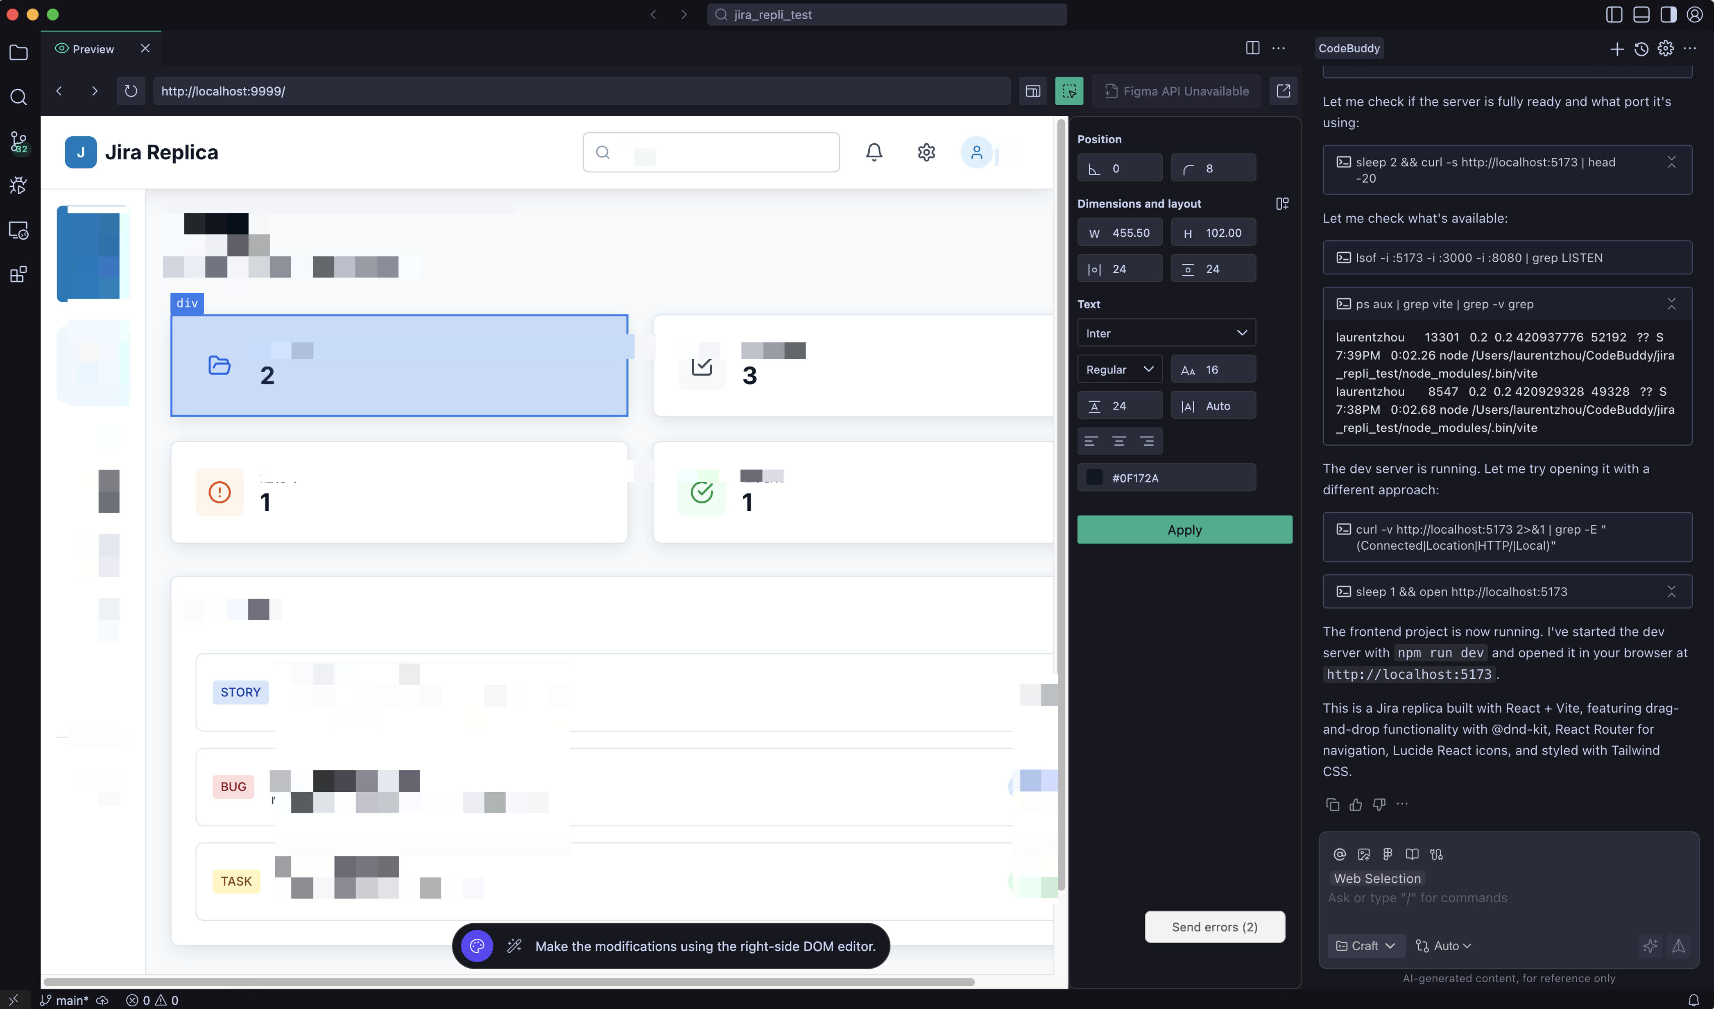Open the Source Control sidebar icon
The image size is (1714, 1009).
coord(18,142)
